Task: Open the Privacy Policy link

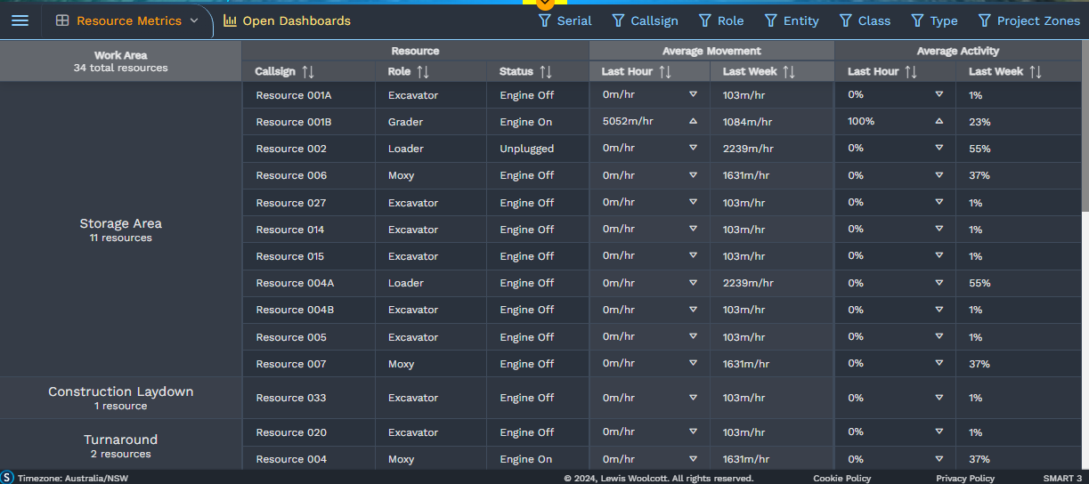Action: click(965, 479)
